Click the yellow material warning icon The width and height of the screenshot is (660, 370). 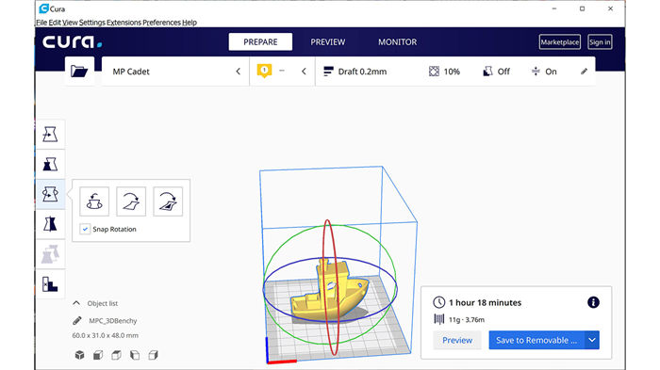click(264, 71)
